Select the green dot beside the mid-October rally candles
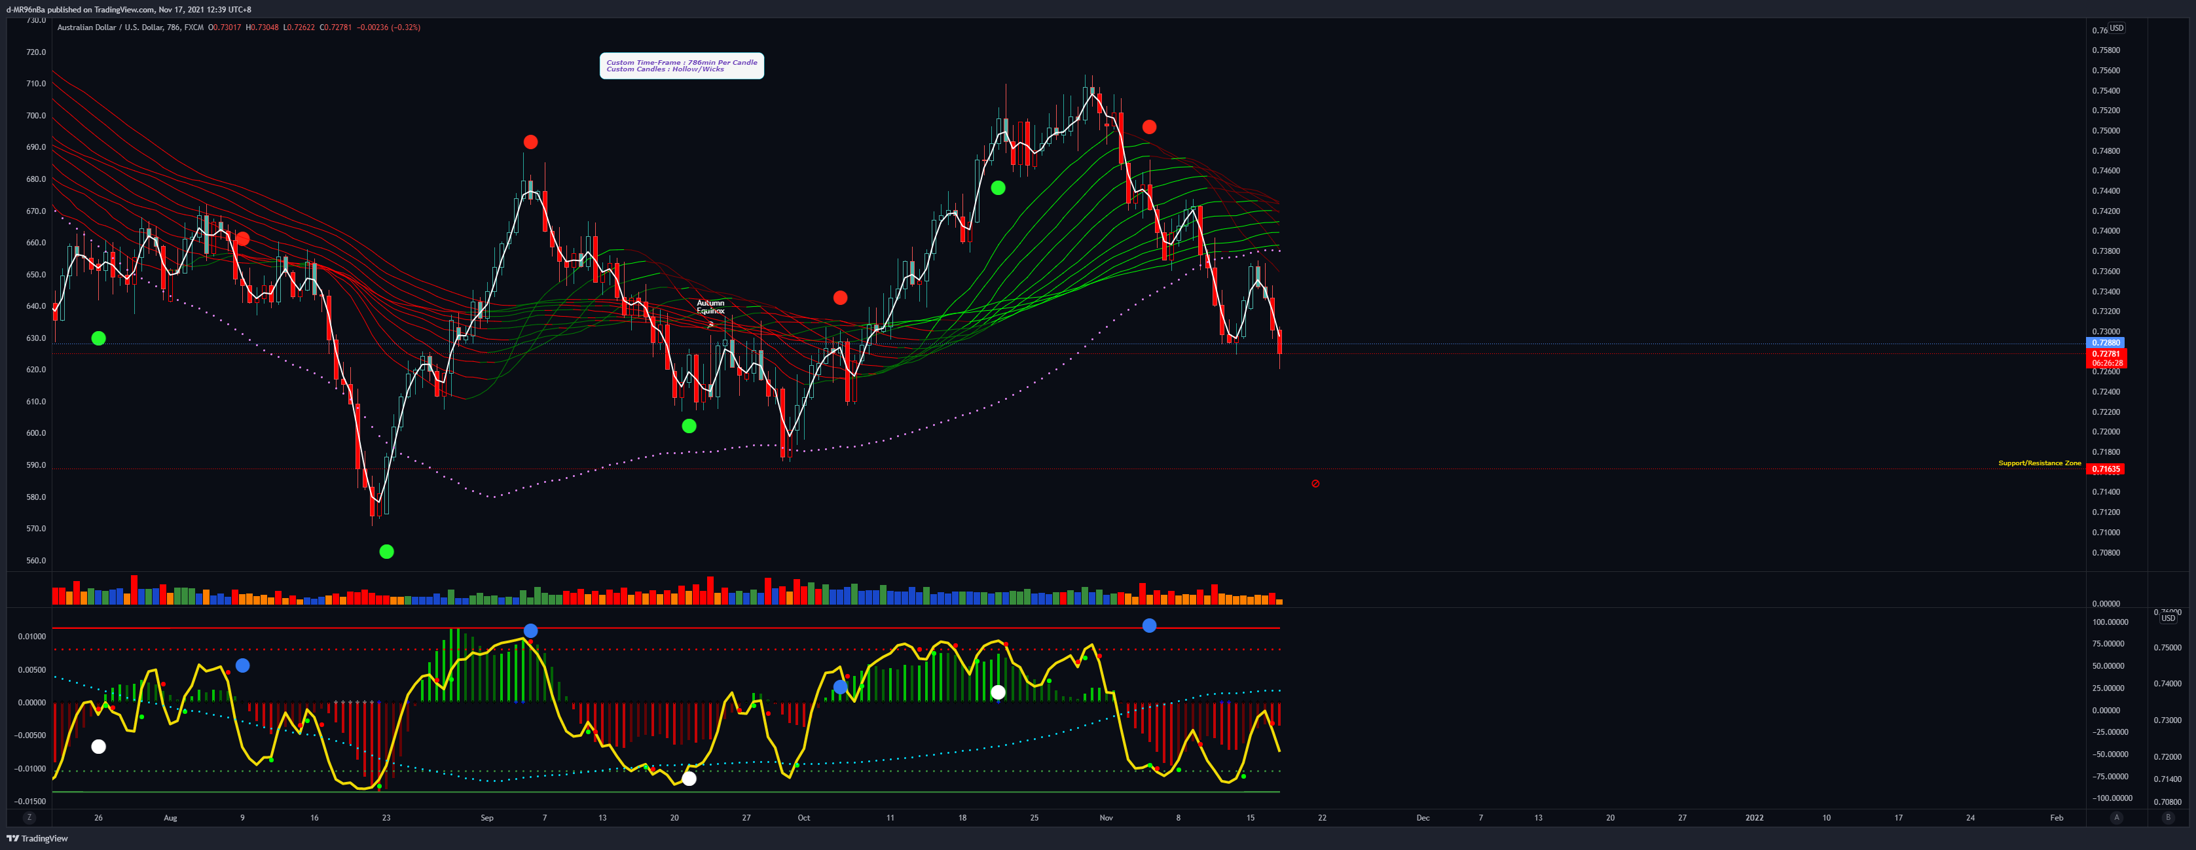This screenshot has width=2196, height=850. click(x=998, y=188)
